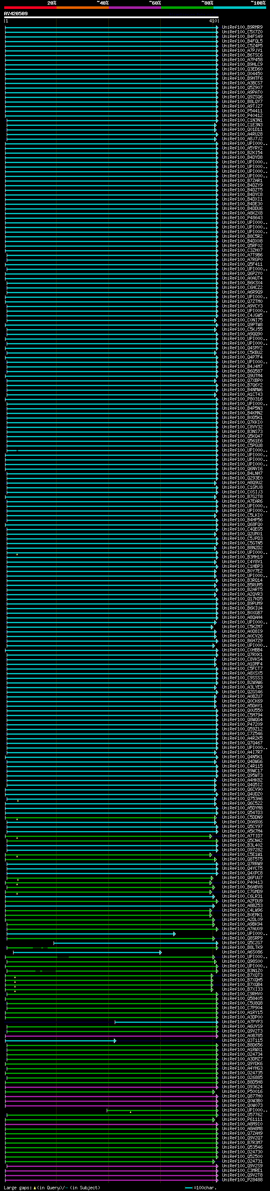Viewport: 270px width, 1191px height.
Task: Select hit UniRef100_A9PAT0
Action: 242,92
